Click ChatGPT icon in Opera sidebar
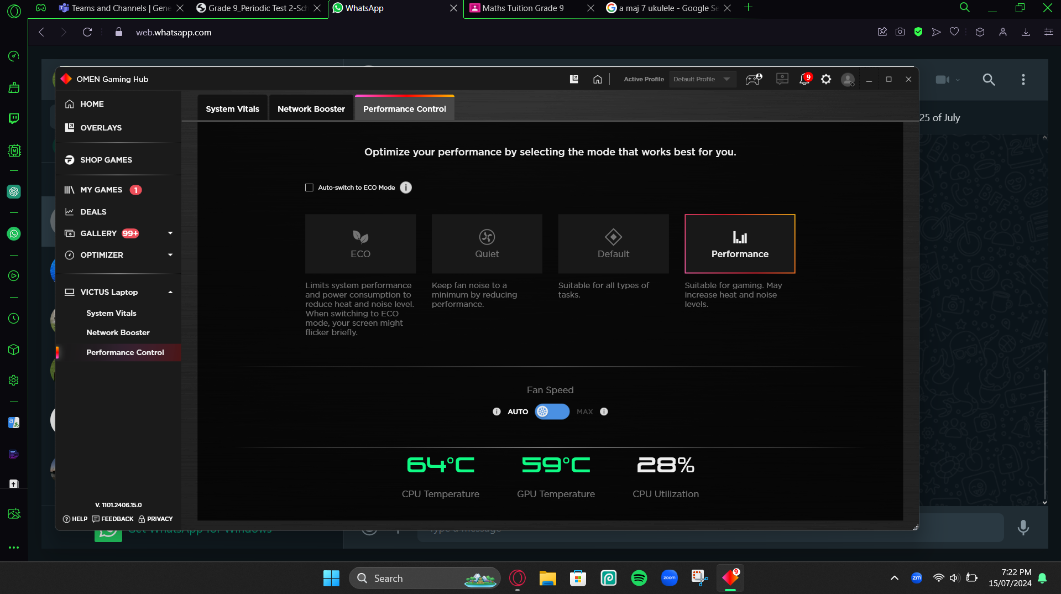The height and width of the screenshot is (594, 1061). tap(14, 191)
